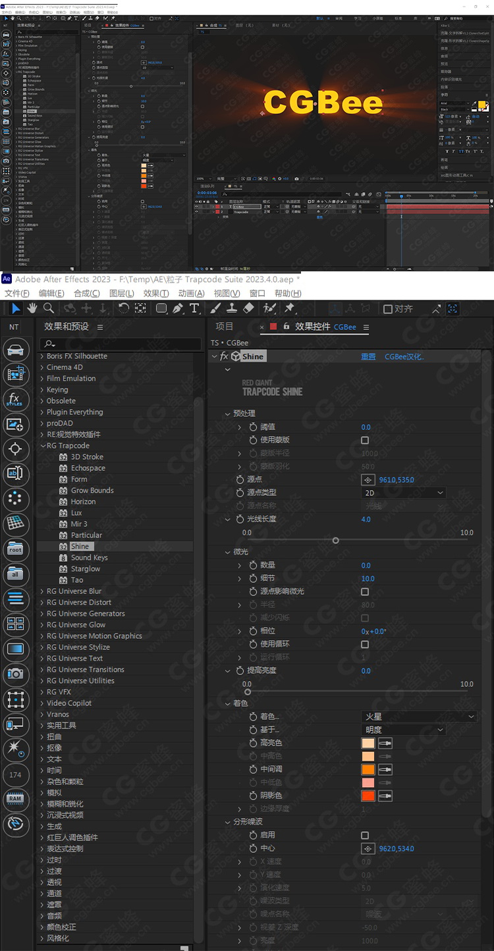Collapse the RG Trapcode folder
Screen dimensions: 494x951
click(x=42, y=446)
